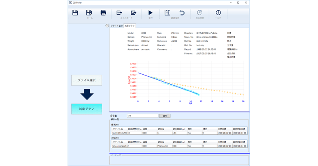Viewport: 318px width, 166px height.
Task: Click the Save As floppy-with-pencil icon
Action: 89,13
